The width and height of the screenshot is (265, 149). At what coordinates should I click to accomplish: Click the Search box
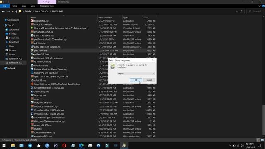255,12
